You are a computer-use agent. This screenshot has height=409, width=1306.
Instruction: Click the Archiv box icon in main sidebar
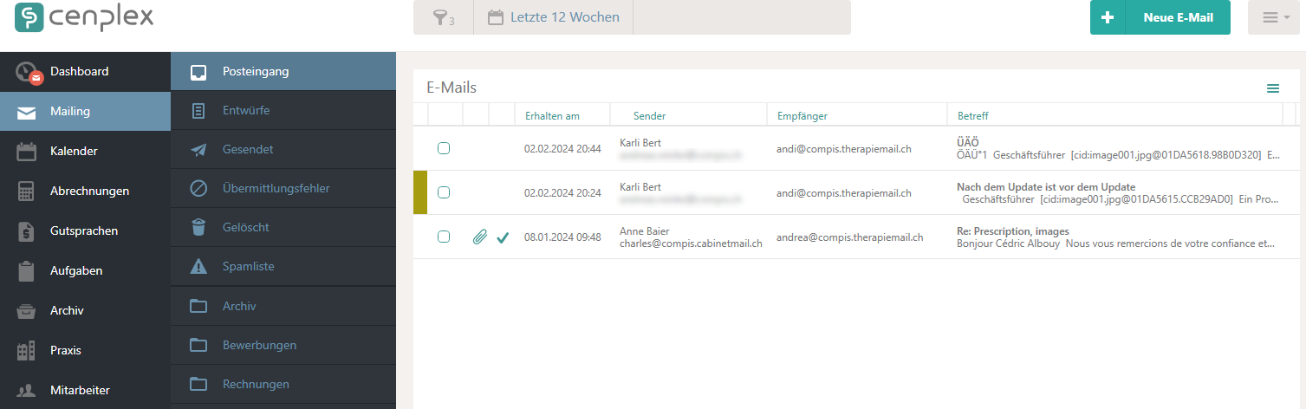click(27, 311)
